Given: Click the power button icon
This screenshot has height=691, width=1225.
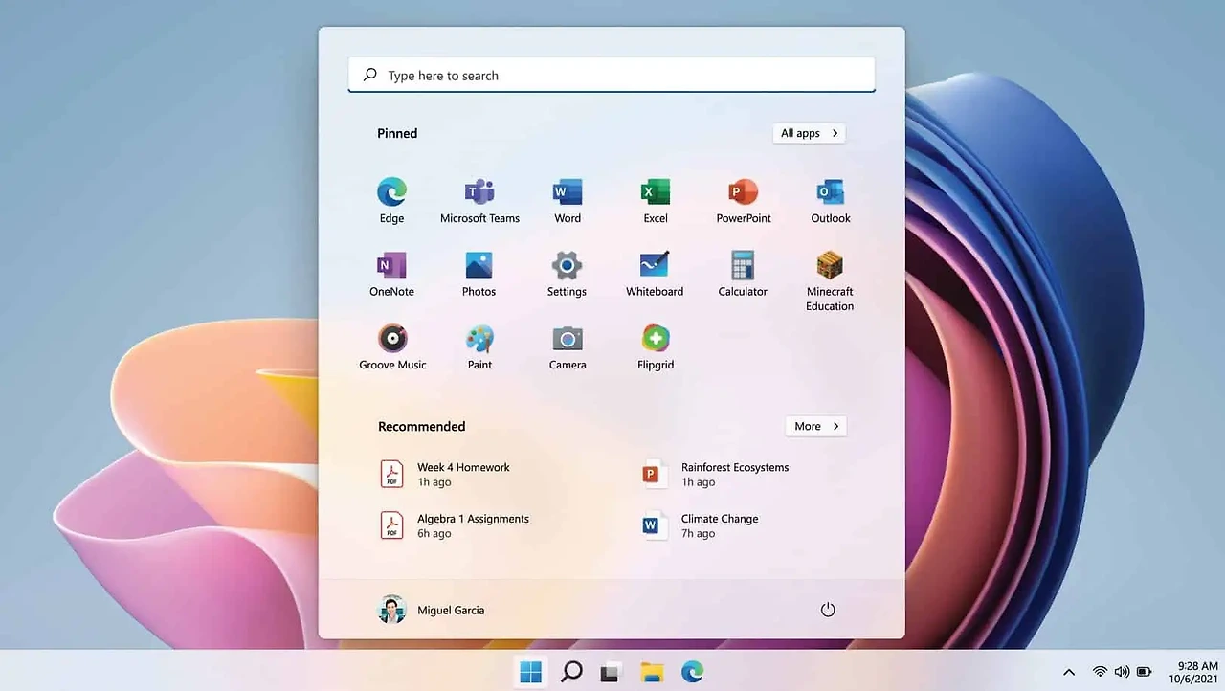Looking at the screenshot, I should pyautogui.click(x=828, y=610).
